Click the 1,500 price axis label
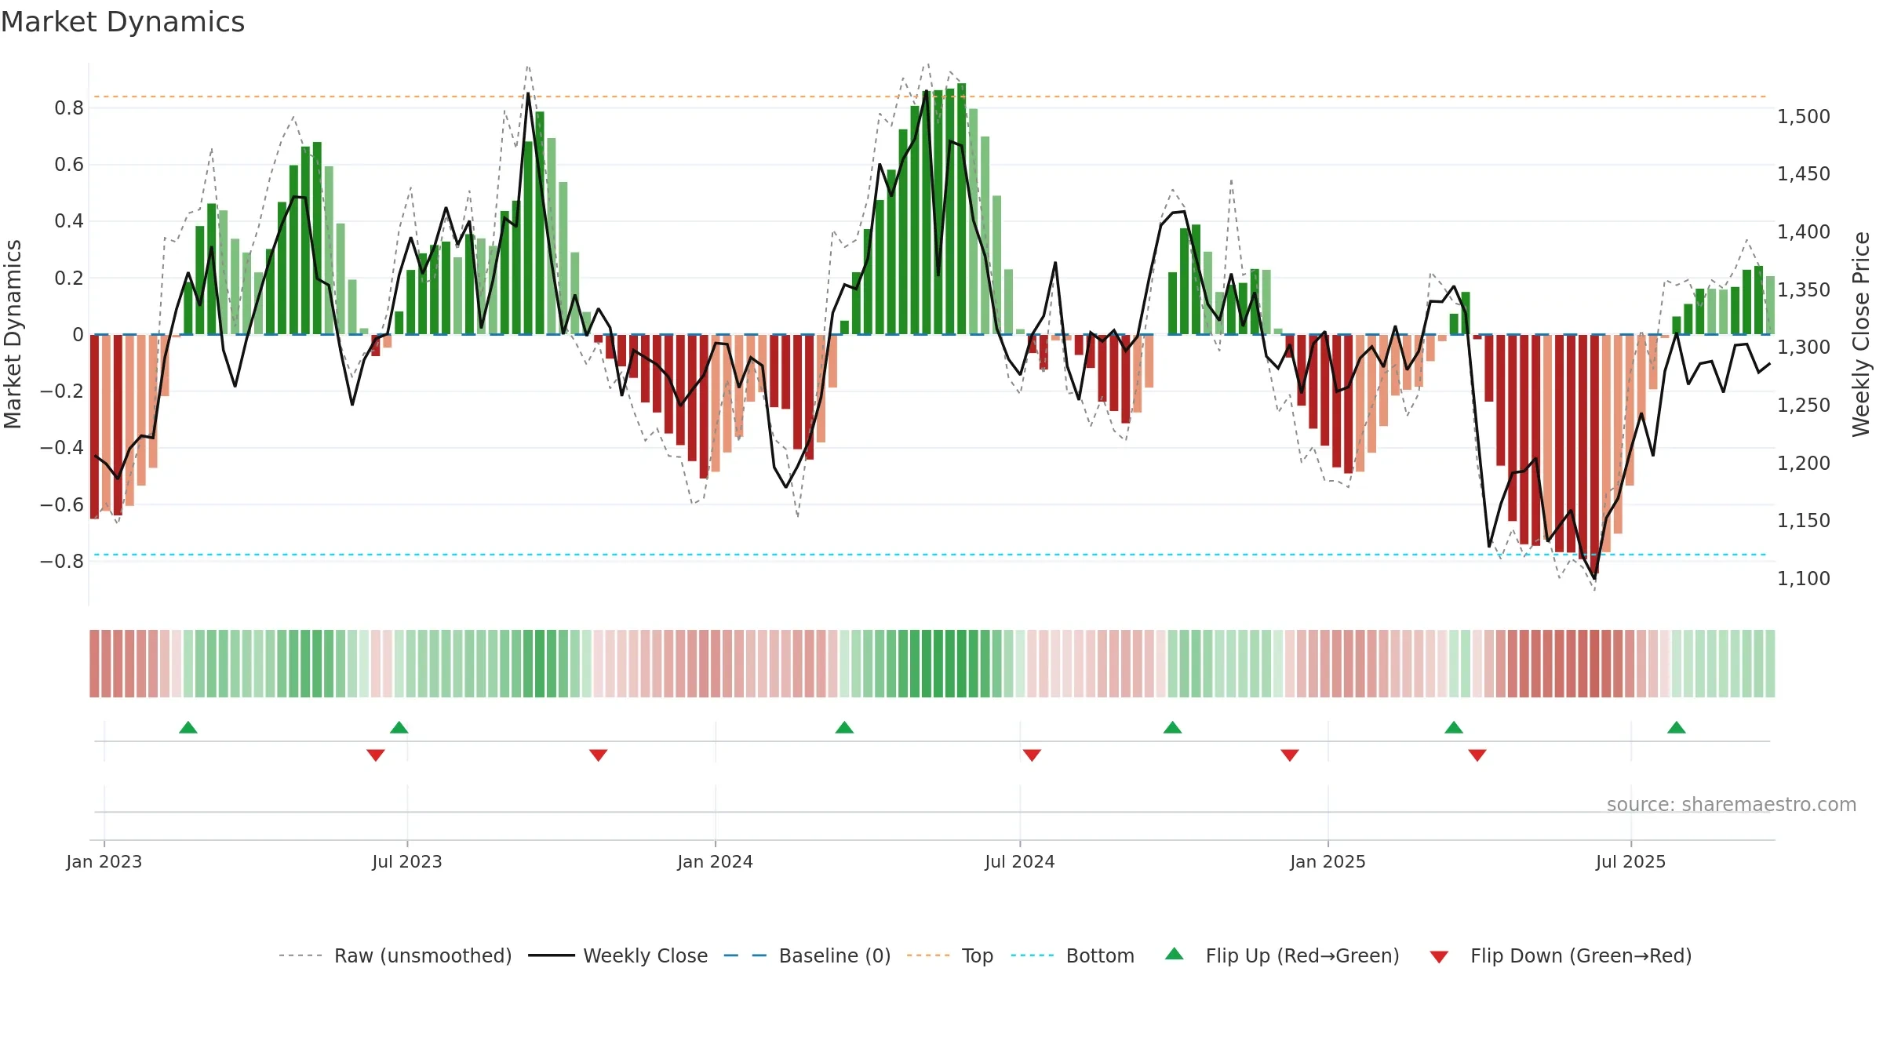1883x1059 pixels. [1804, 117]
